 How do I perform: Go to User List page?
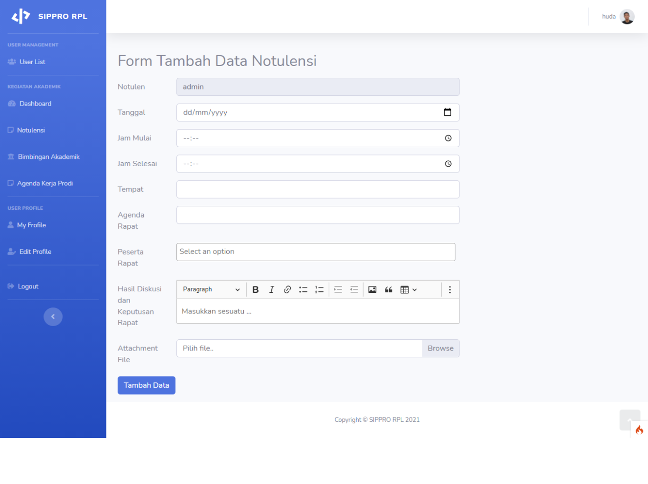click(32, 62)
